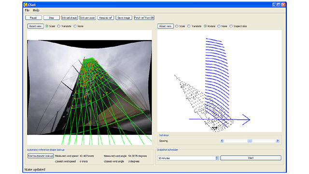Open the File menu
The height and width of the screenshot is (174, 309).
coord(27,10)
